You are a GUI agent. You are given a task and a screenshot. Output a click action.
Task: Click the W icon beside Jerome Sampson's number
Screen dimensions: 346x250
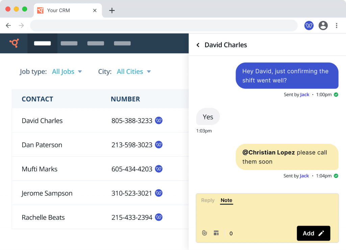tap(158, 193)
